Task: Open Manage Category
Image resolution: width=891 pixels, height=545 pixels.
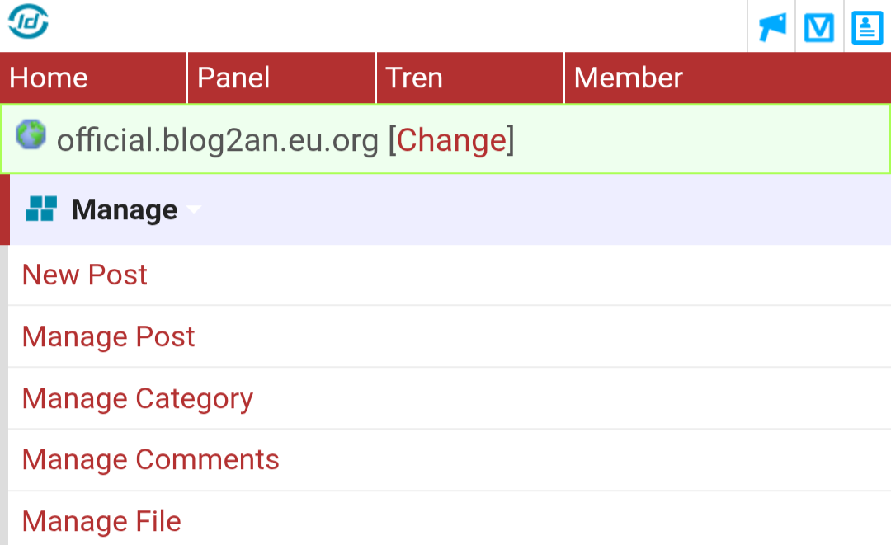Action: click(x=138, y=398)
